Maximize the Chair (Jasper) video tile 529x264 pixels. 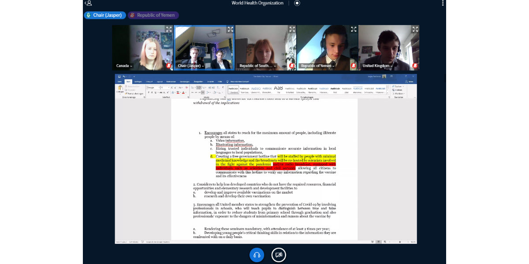pos(230,29)
